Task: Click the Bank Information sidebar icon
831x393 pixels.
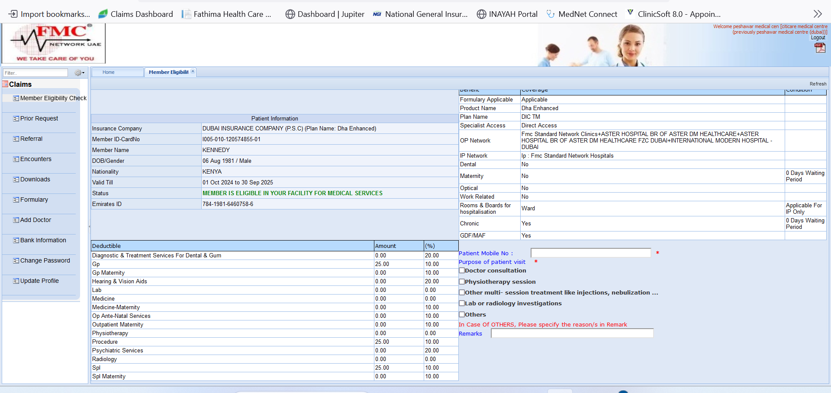Action: click(16, 241)
